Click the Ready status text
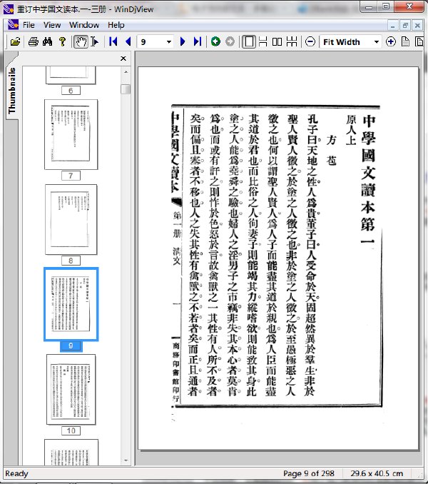Viewport: 428px width, 484px height. (x=16, y=473)
